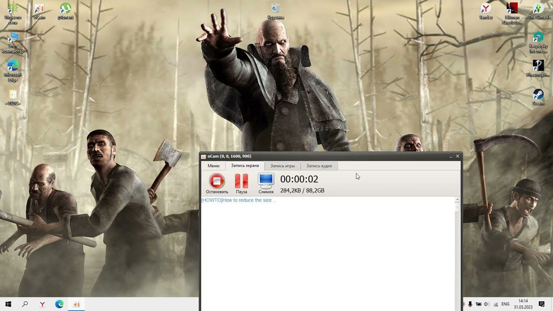Open the volume control in system tray

tap(486, 304)
